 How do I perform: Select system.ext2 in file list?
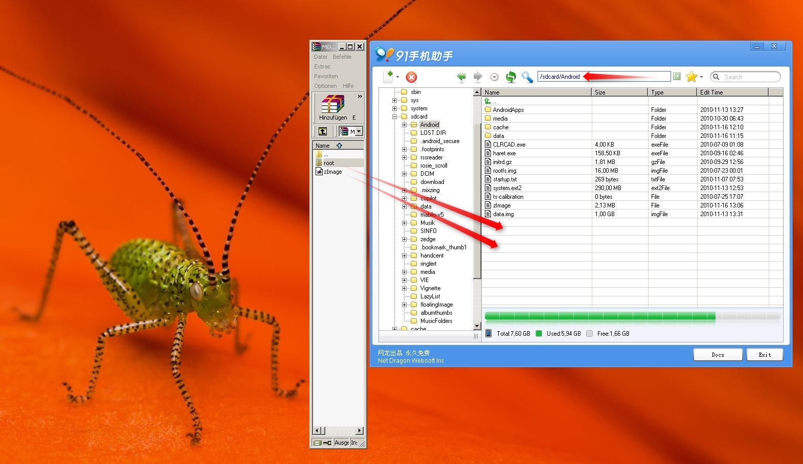[x=507, y=188]
